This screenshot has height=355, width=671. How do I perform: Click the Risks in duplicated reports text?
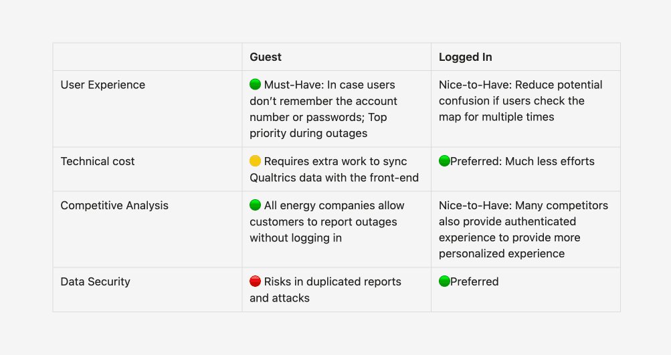click(x=332, y=281)
